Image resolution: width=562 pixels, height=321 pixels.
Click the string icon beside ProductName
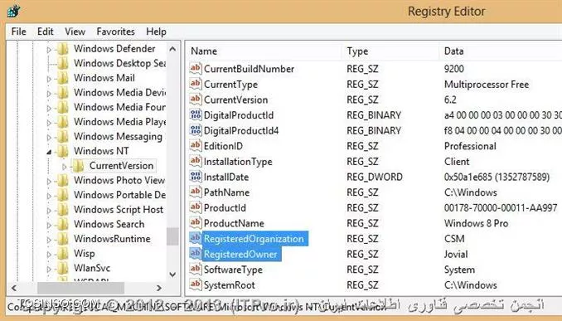(x=196, y=223)
